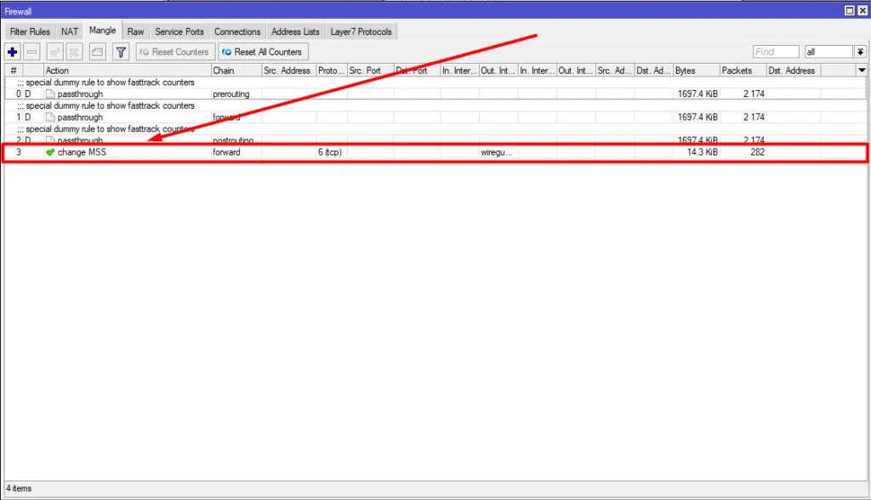Select the Address Lists tab
Image resolution: width=871 pixels, height=500 pixels.
pos(295,31)
